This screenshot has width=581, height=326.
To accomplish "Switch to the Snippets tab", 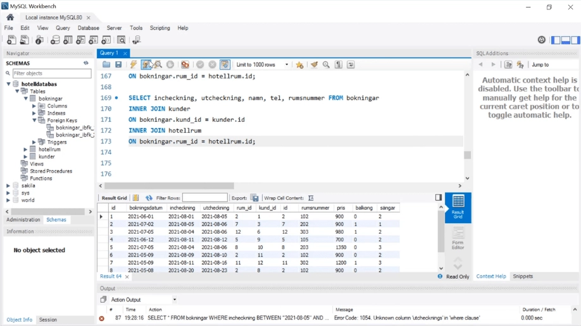I will [523, 276].
